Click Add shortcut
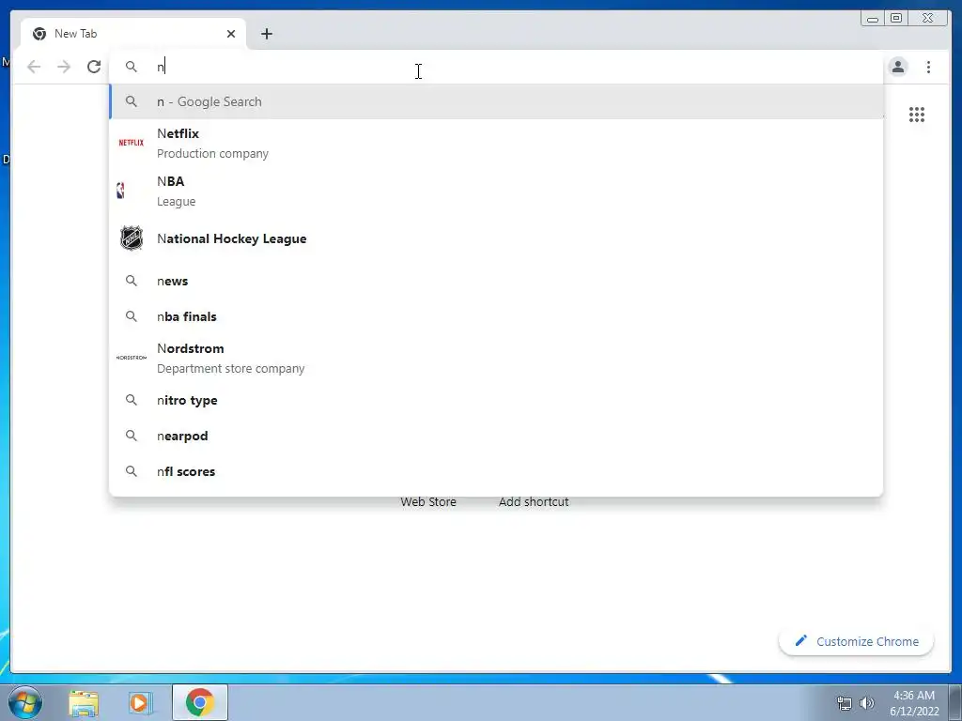Image resolution: width=962 pixels, height=721 pixels. pos(534,501)
